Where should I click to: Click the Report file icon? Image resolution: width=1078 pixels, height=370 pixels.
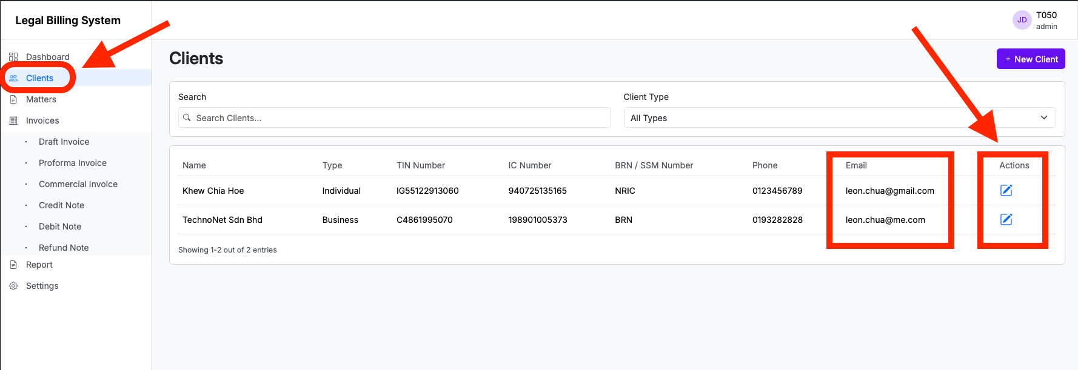(x=13, y=265)
